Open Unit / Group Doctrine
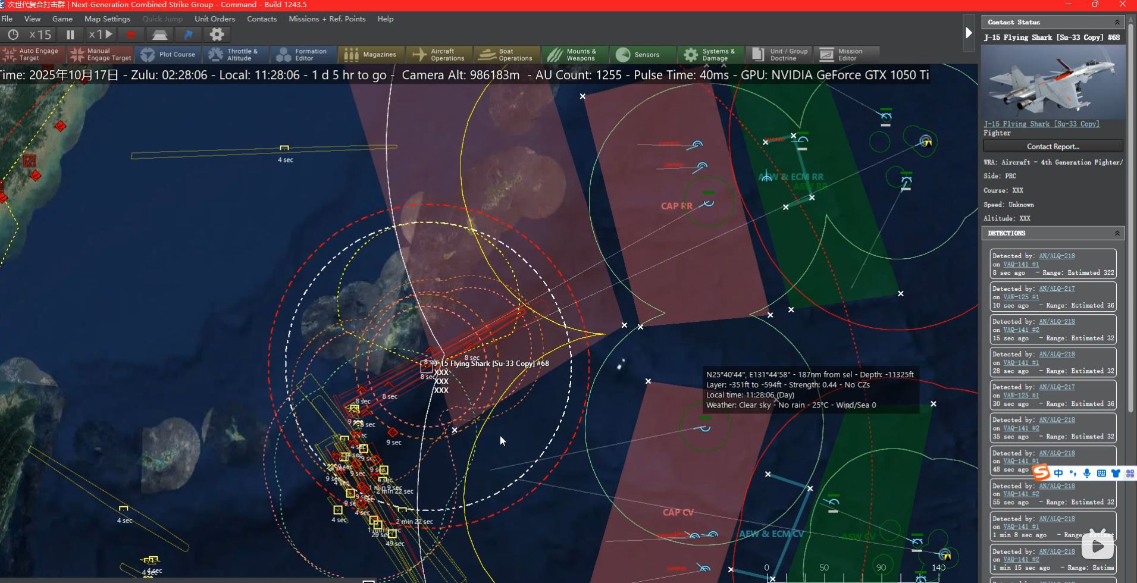The image size is (1137, 583). [779, 55]
